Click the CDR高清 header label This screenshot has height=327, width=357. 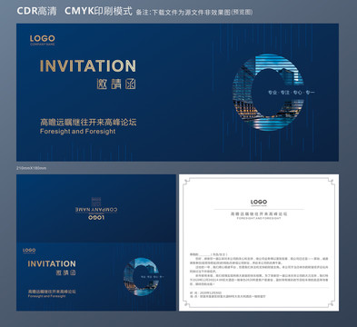[36, 11]
